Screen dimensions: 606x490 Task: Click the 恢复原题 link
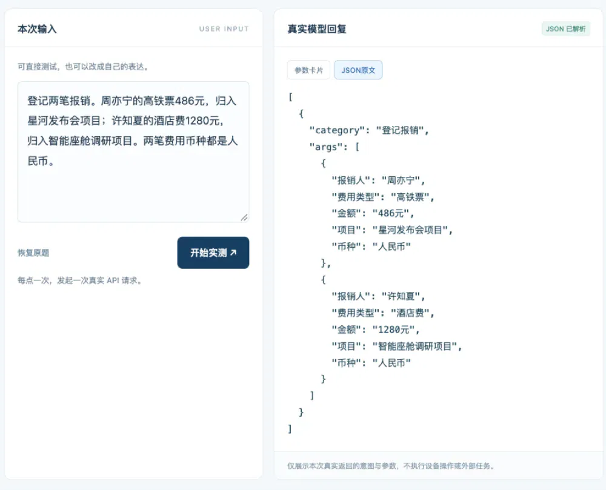pyautogui.click(x=33, y=253)
